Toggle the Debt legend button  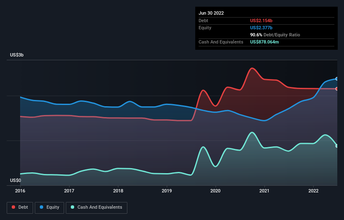pos(20,207)
